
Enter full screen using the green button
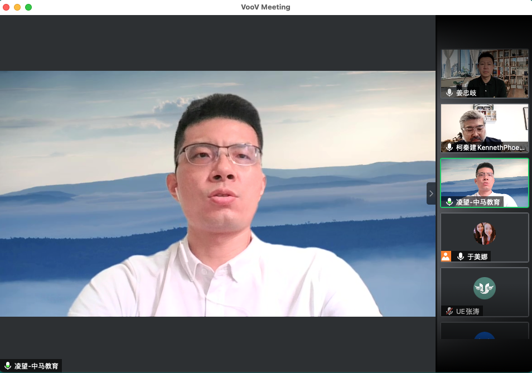28,7
